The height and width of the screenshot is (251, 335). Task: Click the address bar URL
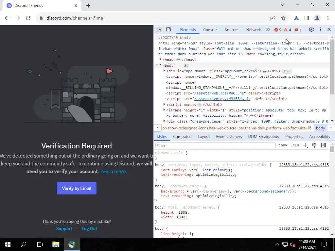75,18
